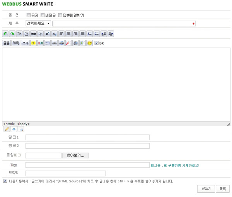Remove hyperlink with the broken chain icon

(61, 43)
